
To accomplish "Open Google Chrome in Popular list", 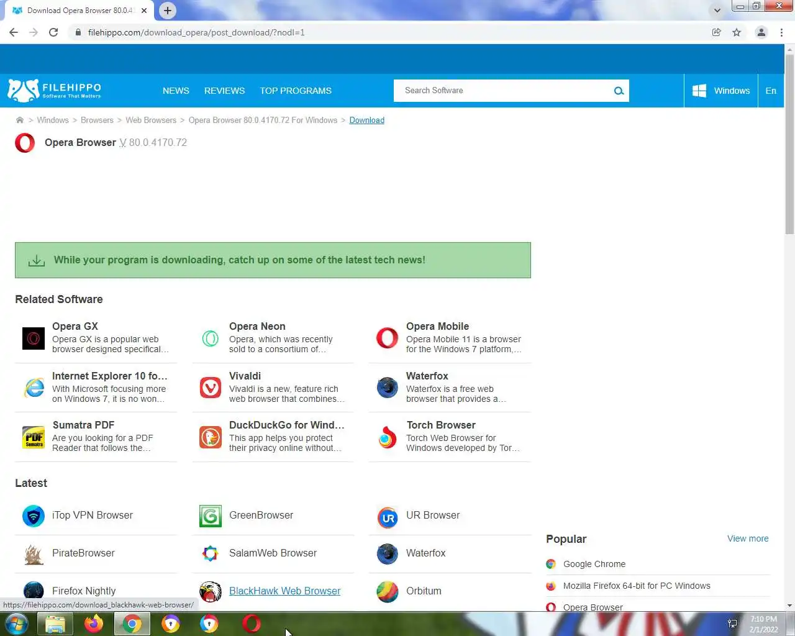I will [x=594, y=564].
